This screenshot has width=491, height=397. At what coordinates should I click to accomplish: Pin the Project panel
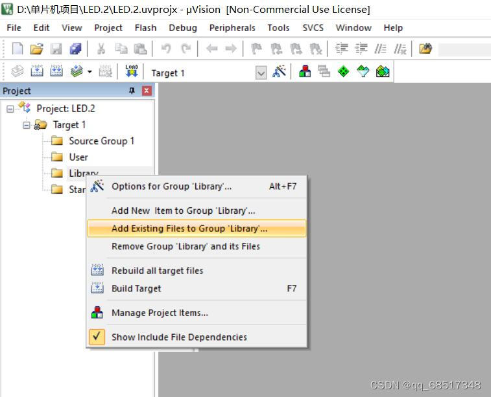pos(132,91)
